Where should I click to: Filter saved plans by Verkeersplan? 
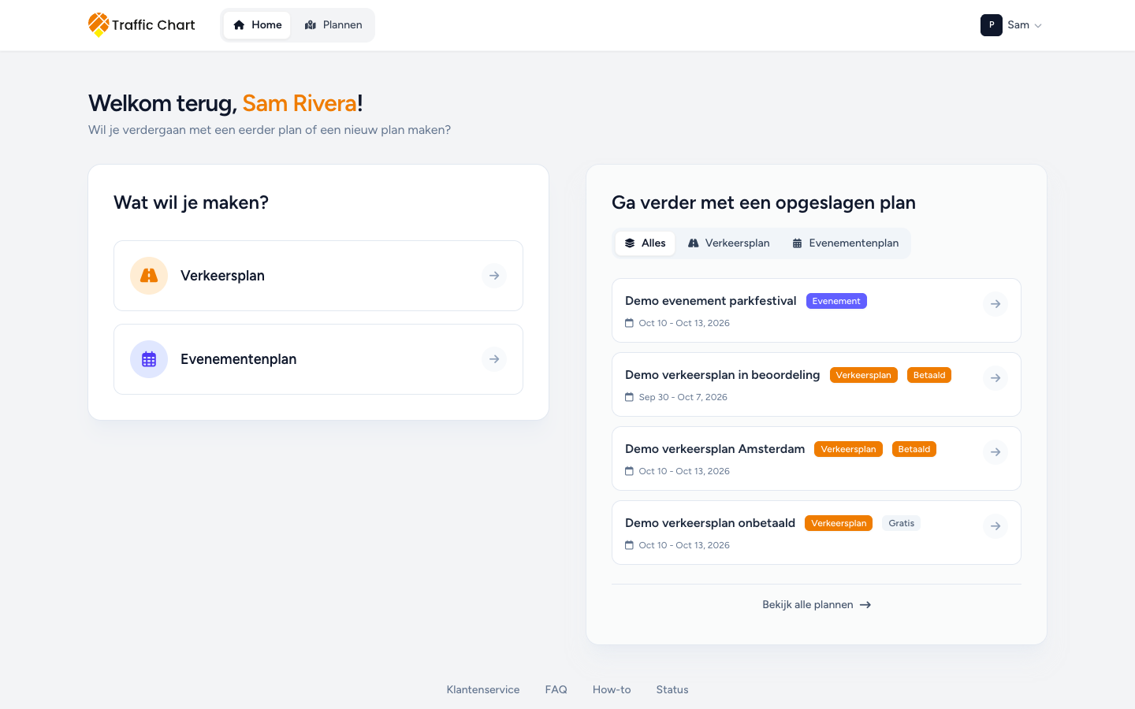pyautogui.click(x=728, y=243)
